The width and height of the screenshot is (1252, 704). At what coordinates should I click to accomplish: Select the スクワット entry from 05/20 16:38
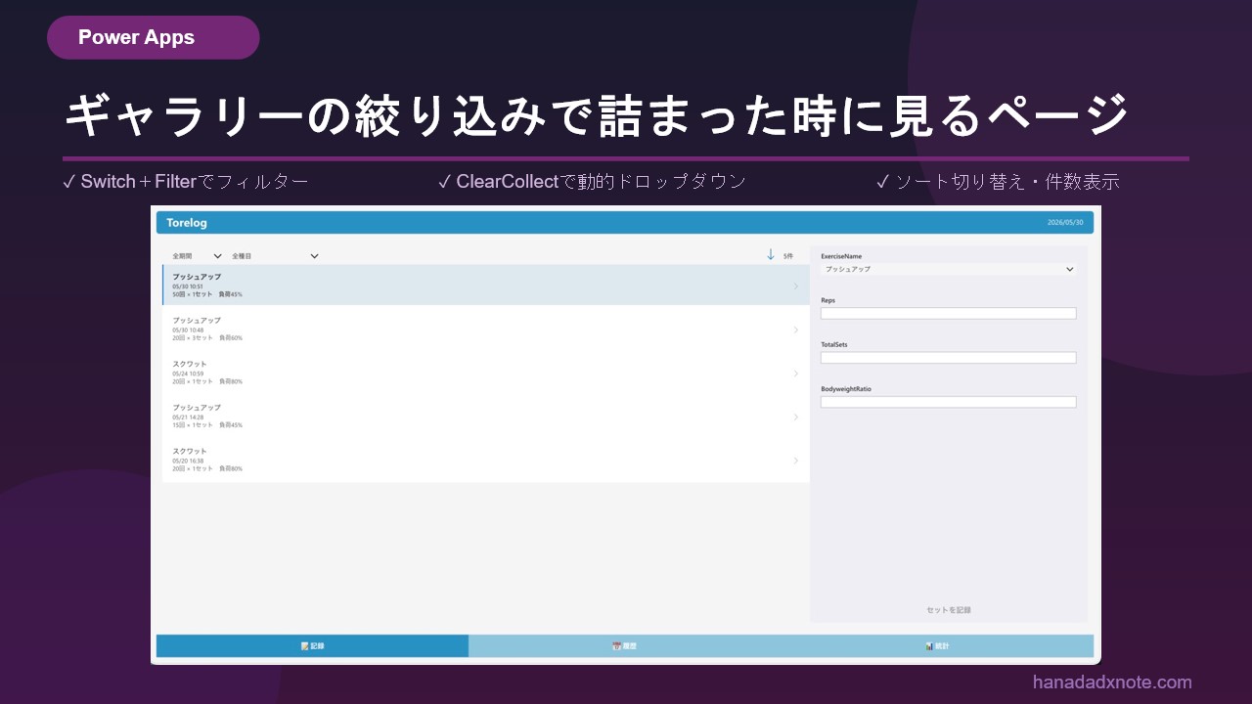click(x=486, y=460)
